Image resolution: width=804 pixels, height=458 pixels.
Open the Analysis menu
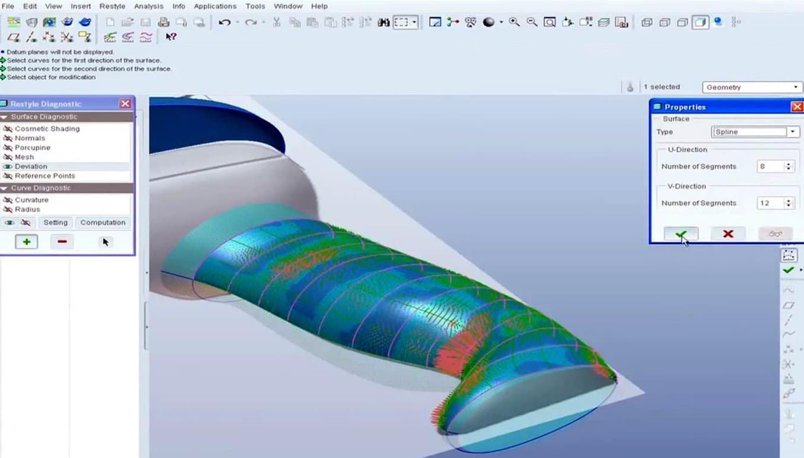[148, 6]
